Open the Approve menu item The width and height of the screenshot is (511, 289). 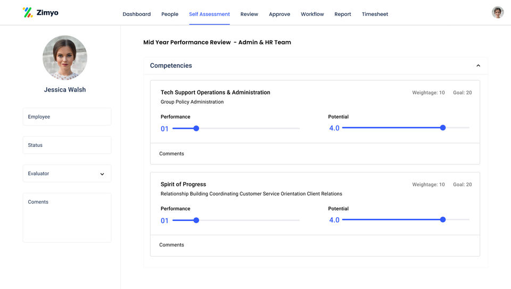[279, 14]
